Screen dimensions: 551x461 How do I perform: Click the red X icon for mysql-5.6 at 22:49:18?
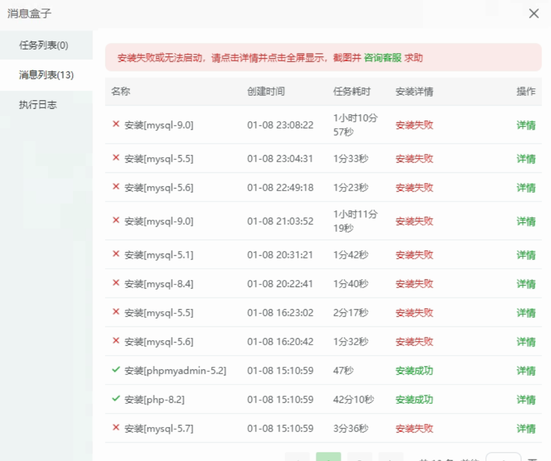tap(116, 187)
